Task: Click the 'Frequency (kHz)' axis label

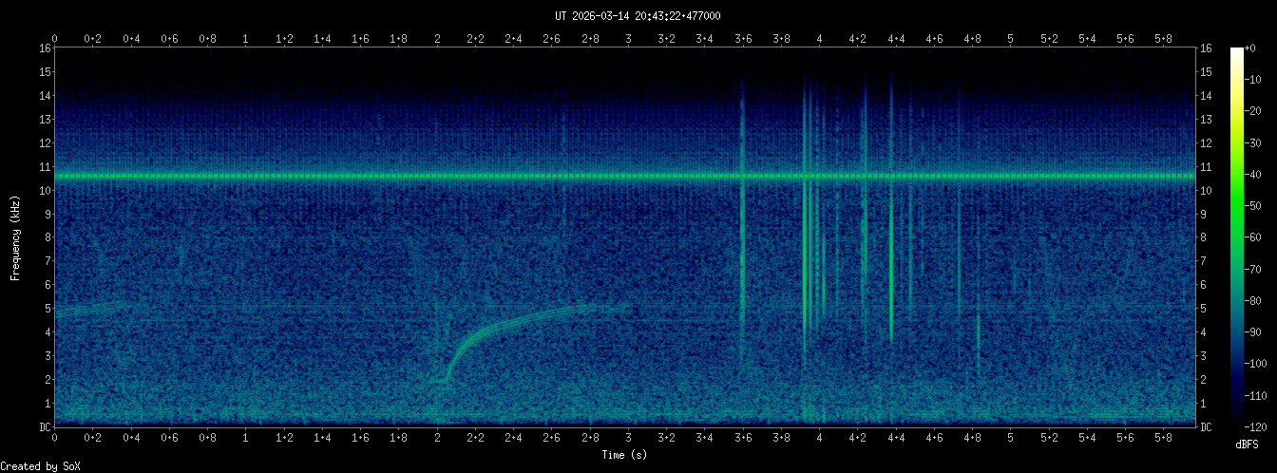Action: click(16, 237)
